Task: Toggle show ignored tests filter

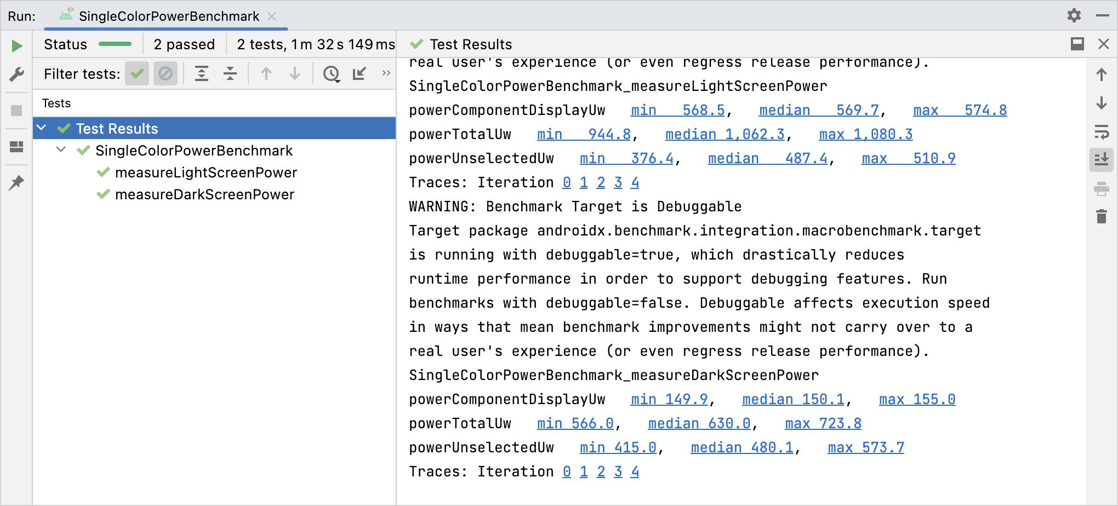Action: [x=166, y=73]
